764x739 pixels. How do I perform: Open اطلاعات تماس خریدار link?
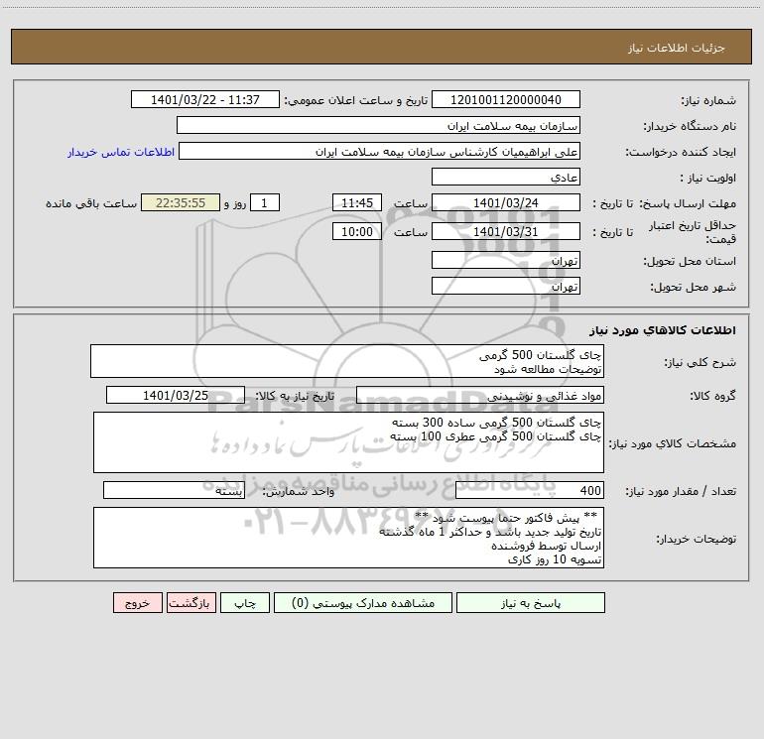121,152
